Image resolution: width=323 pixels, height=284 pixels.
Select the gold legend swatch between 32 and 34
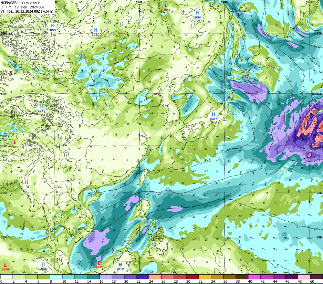pyautogui.click(x=205, y=277)
